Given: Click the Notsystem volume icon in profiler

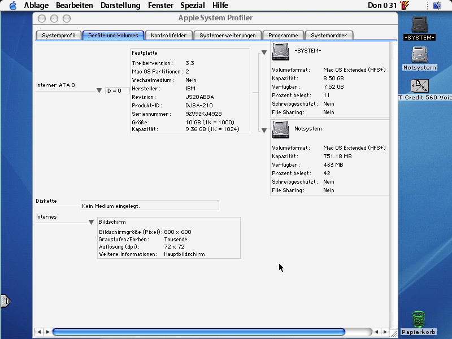Looking at the screenshot, I should 280,129.
